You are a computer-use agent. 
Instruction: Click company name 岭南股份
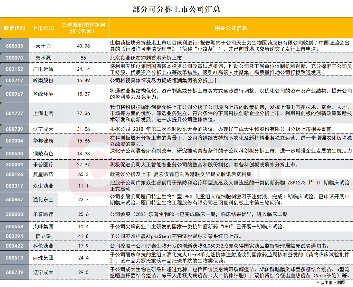(43, 80)
